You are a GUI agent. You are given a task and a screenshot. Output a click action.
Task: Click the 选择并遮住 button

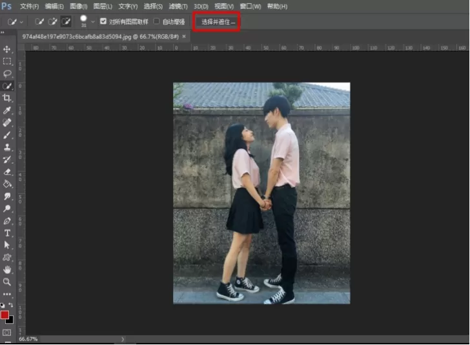click(218, 22)
